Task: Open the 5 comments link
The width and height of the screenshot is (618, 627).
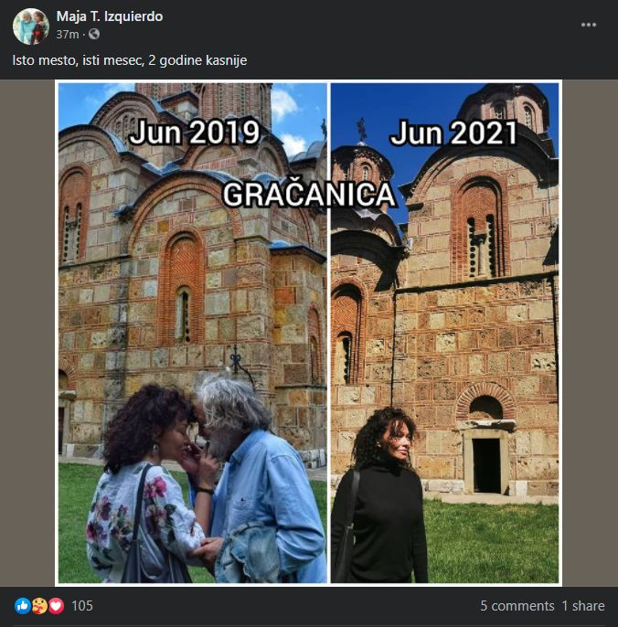Action: tap(517, 606)
